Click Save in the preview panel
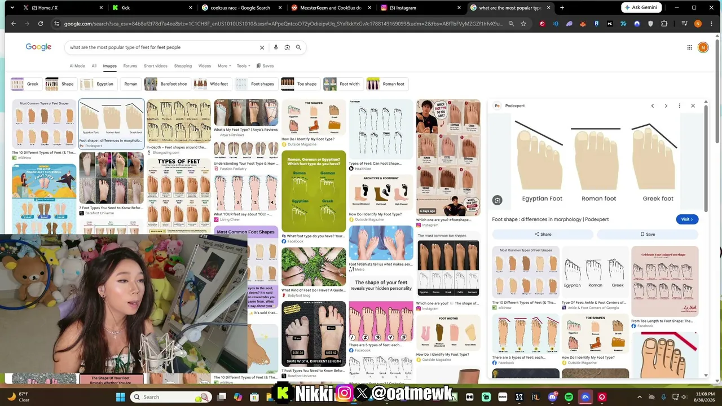The height and width of the screenshot is (406, 722). (648, 234)
